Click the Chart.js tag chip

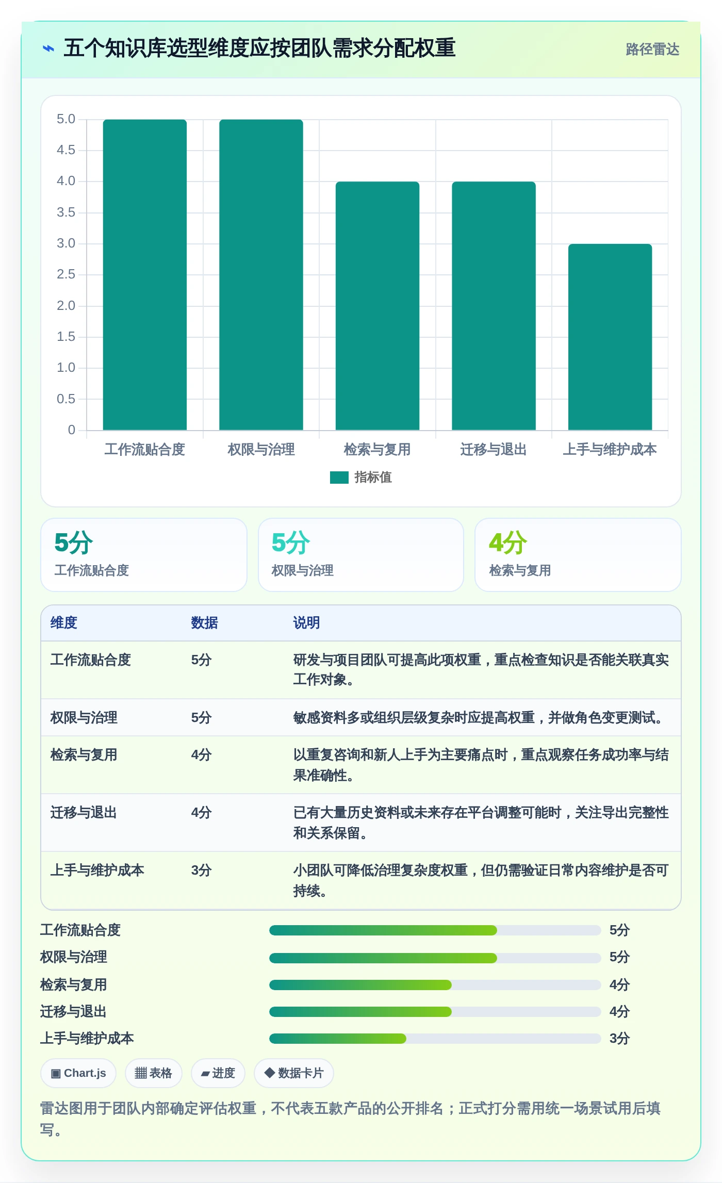pos(78,1073)
